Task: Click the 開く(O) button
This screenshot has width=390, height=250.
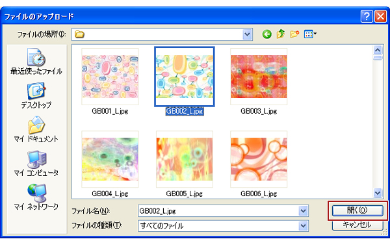Action: point(357,210)
